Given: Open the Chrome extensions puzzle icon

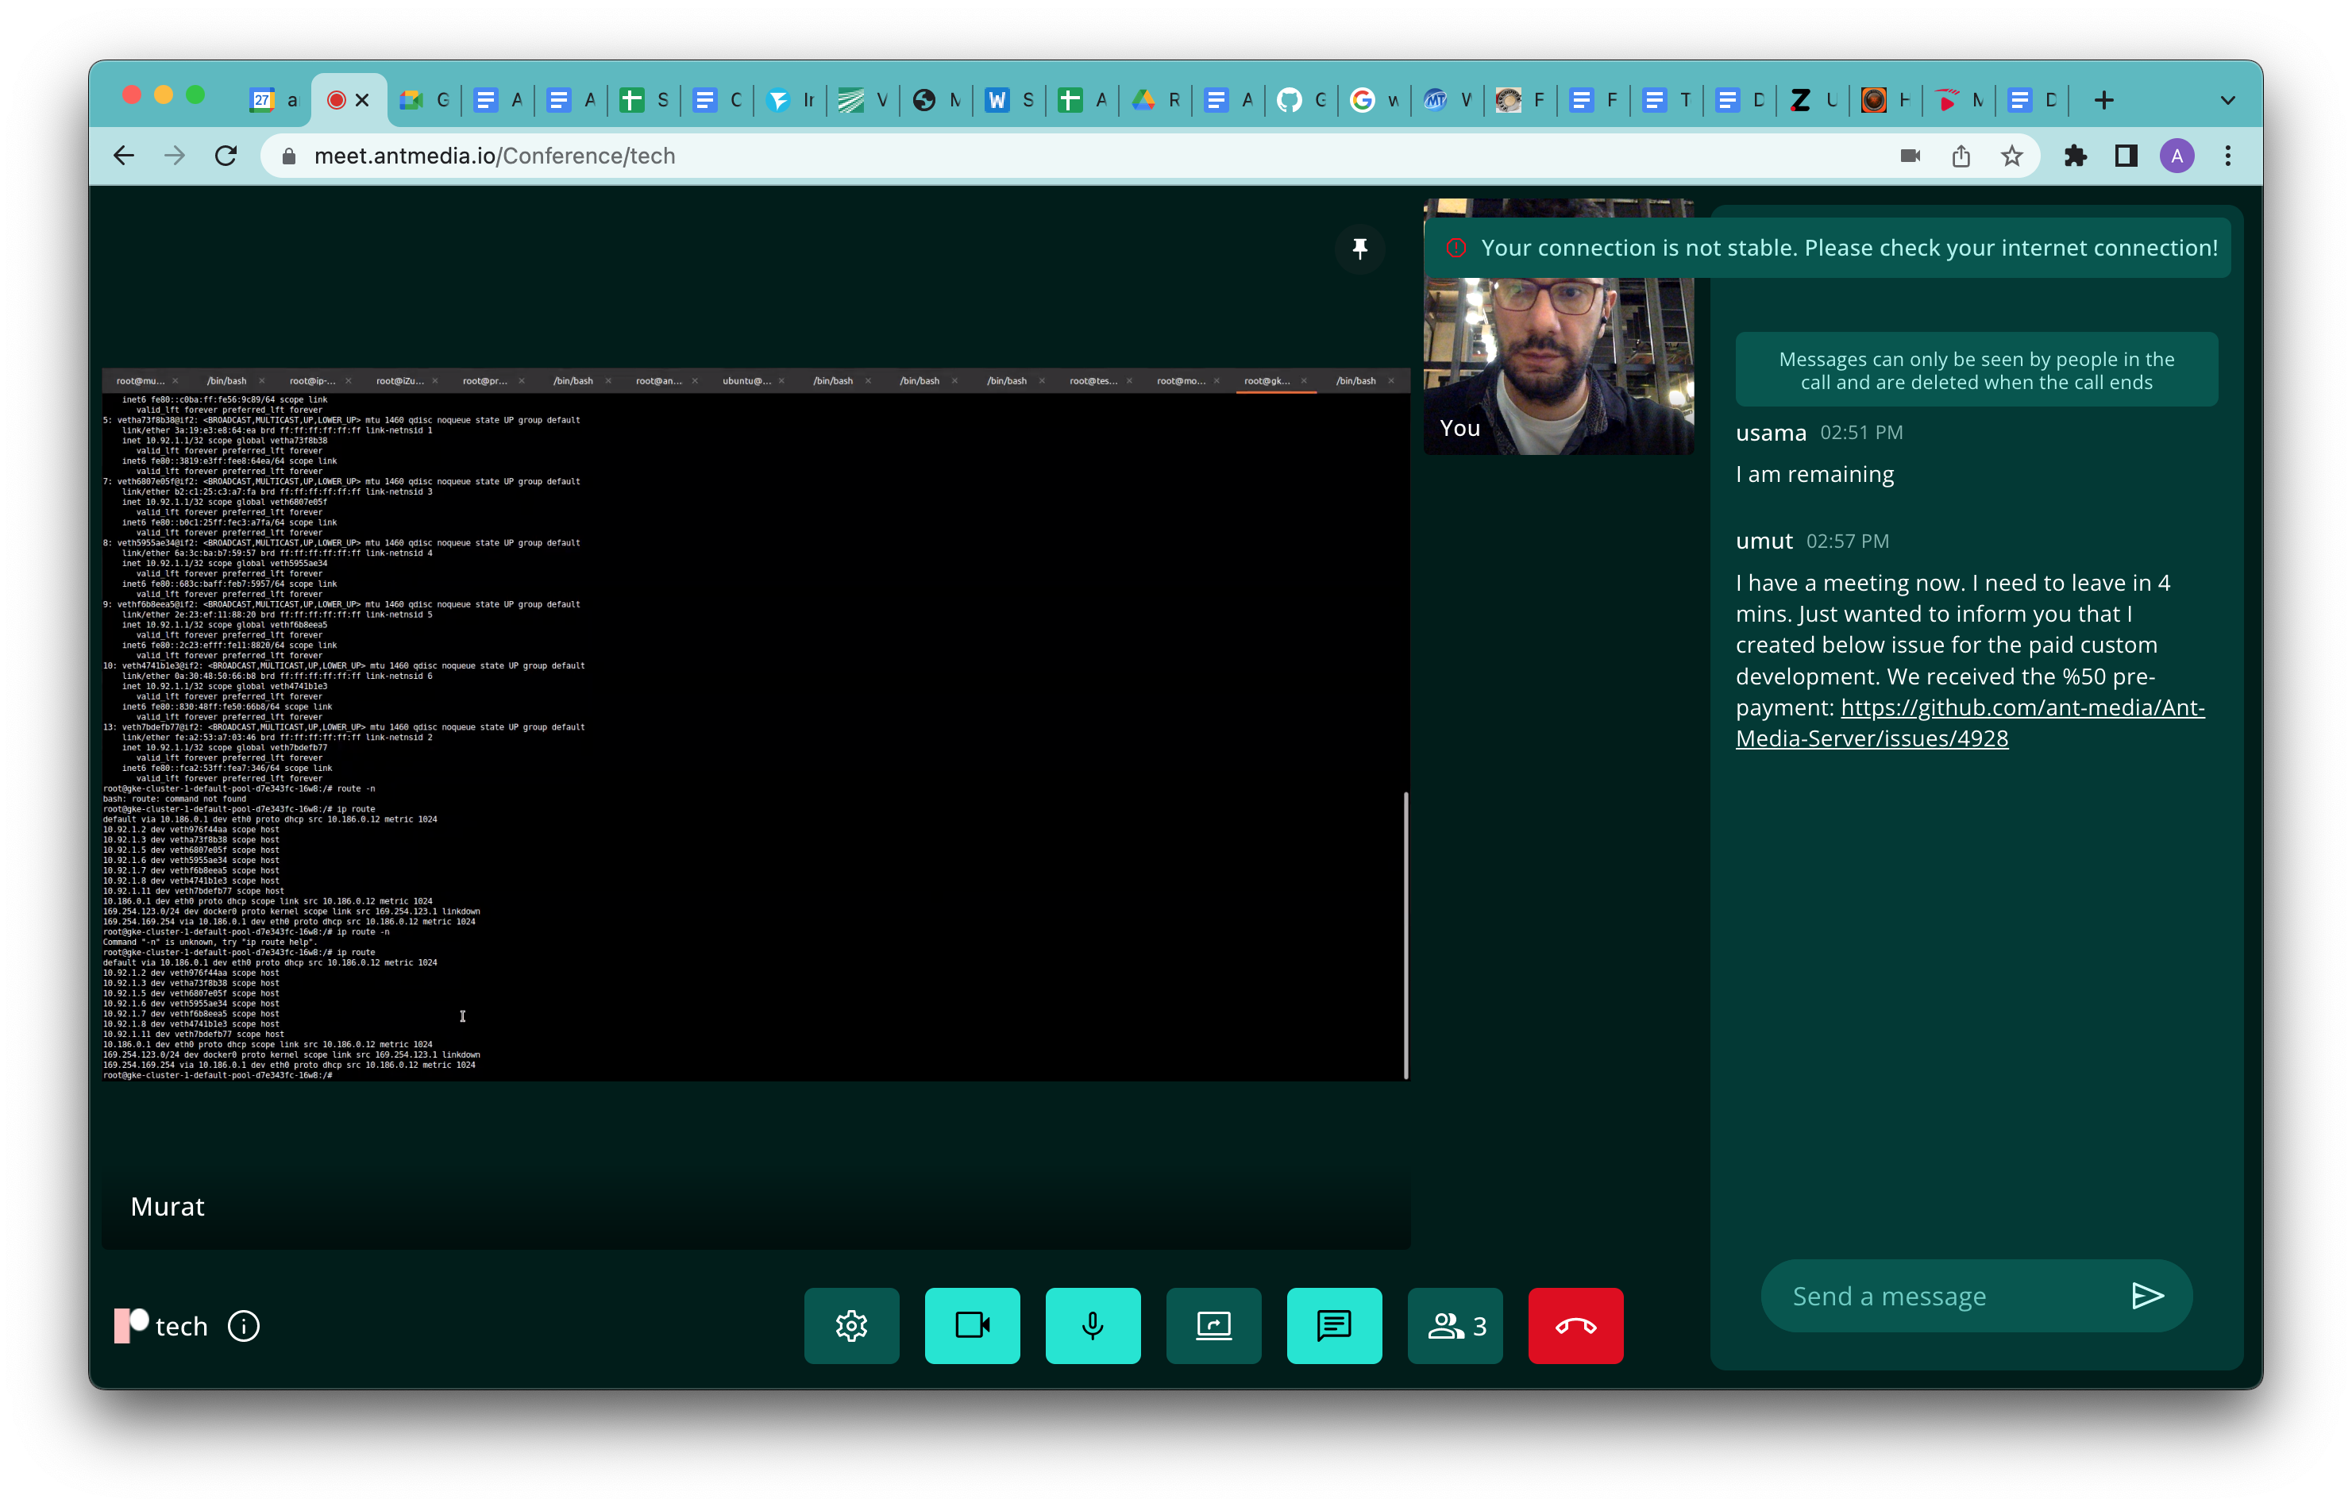Looking at the screenshot, I should click(2074, 156).
